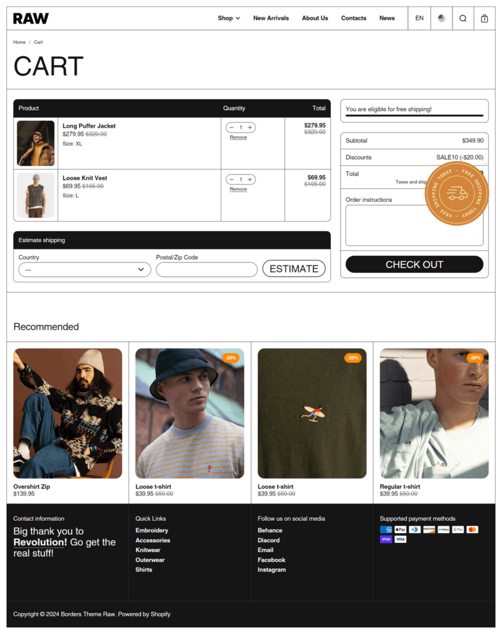Go to New Arrivals menu item

271,18
